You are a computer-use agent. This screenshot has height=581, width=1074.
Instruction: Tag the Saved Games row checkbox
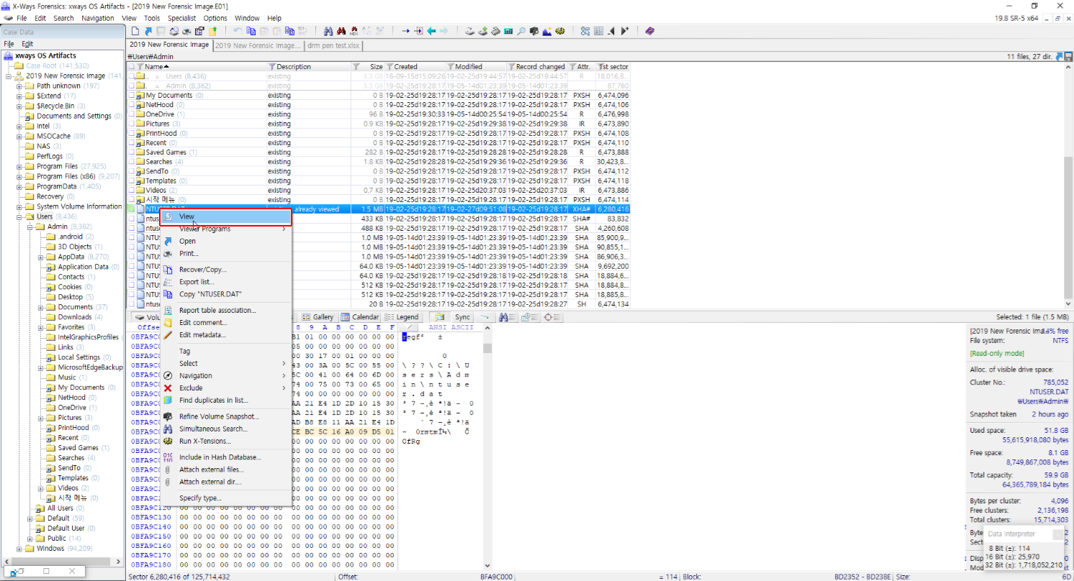132,152
